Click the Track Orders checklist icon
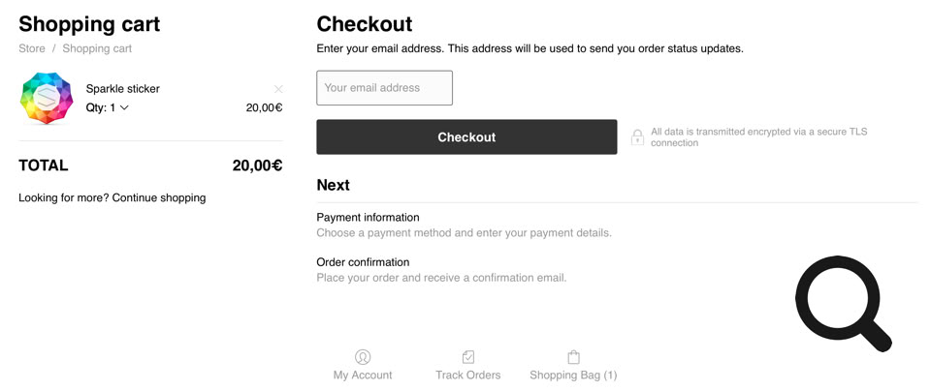Screen dimensions: 931x391 pos(468,357)
